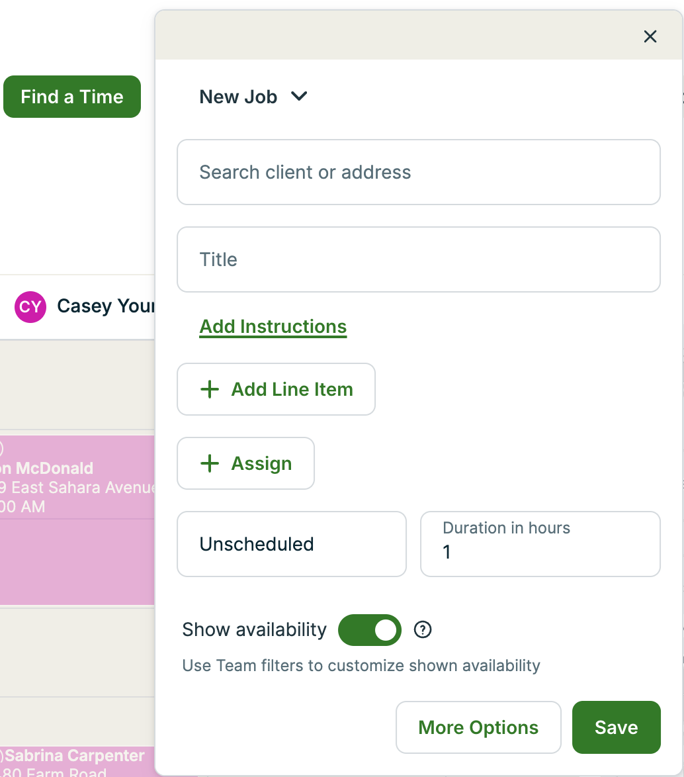The image size is (684, 777).
Task: Click into the Title field
Action: point(418,259)
